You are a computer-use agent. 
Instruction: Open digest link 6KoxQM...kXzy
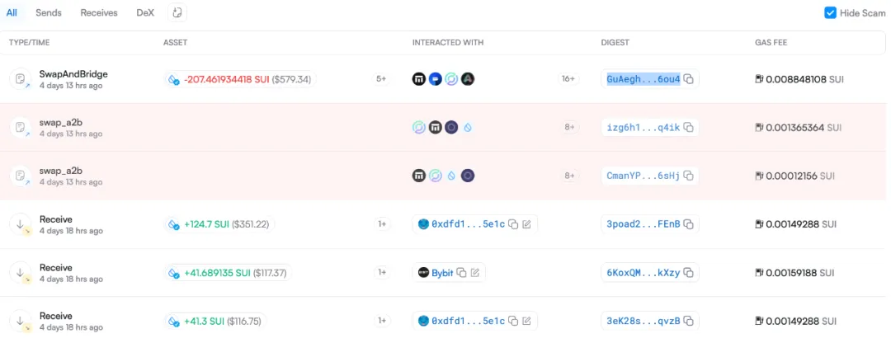pyautogui.click(x=643, y=273)
